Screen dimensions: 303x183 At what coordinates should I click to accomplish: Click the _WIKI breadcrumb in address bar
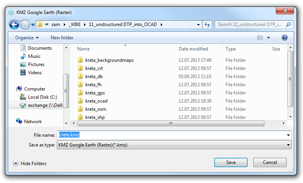74,24
